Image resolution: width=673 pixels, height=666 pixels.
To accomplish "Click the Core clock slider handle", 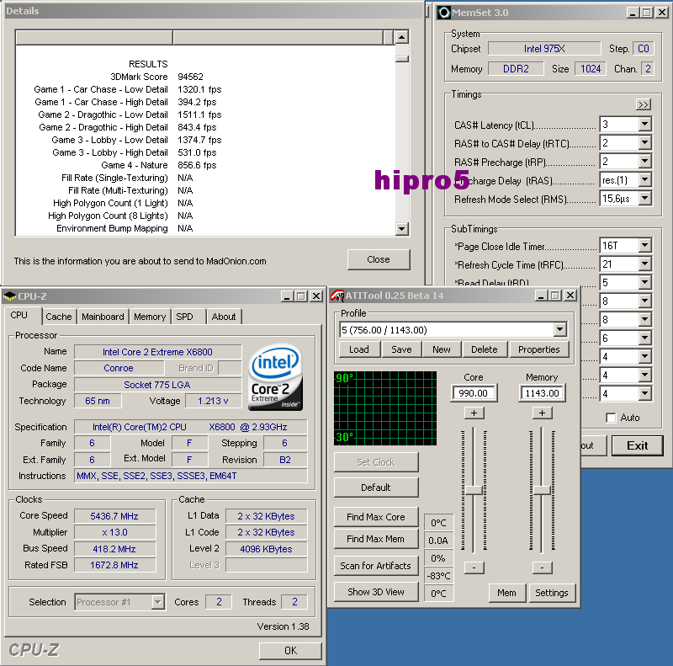I will 474,490.
